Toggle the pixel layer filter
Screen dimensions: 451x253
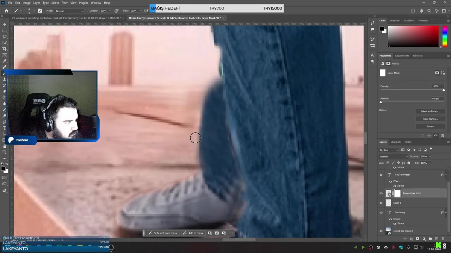tap(403, 150)
